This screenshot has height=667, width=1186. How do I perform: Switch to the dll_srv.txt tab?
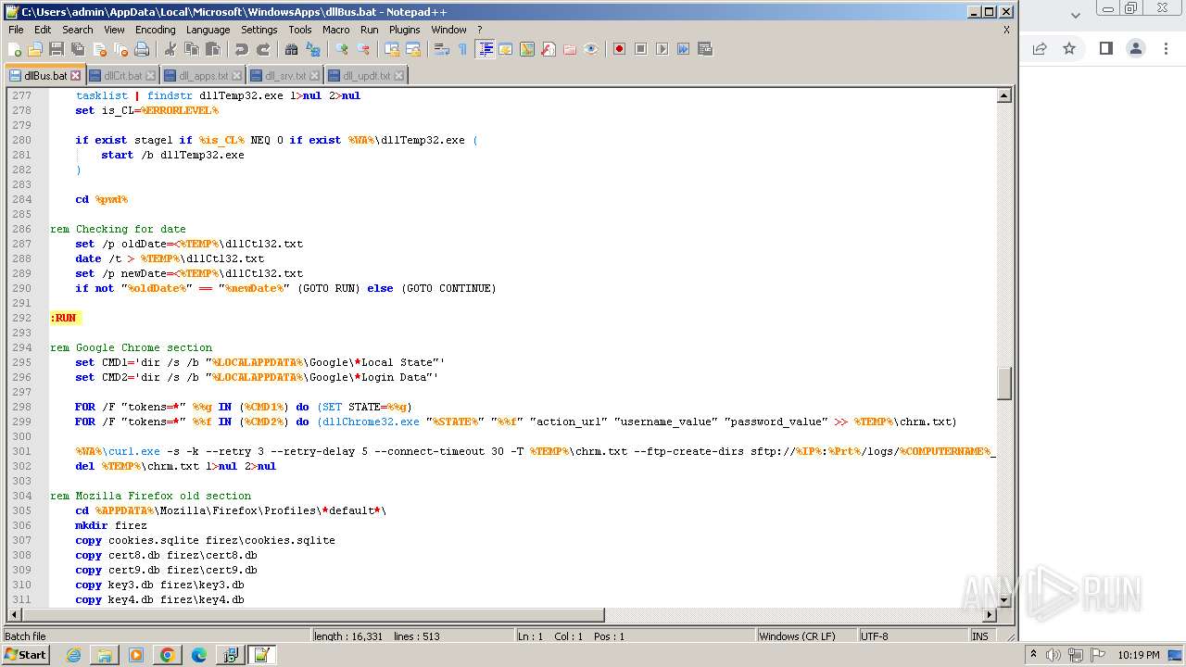(x=284, y=76)
